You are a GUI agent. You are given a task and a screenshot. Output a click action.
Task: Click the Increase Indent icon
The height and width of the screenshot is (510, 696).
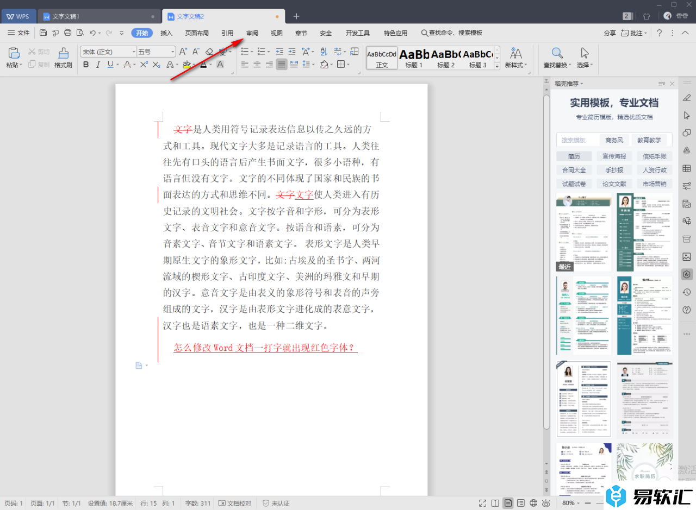pos(292,52)
